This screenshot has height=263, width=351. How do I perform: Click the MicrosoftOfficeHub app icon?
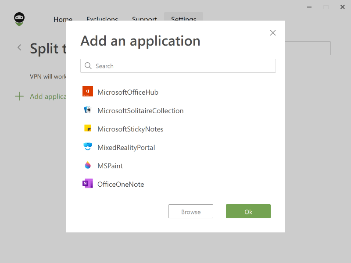point(87,91)
